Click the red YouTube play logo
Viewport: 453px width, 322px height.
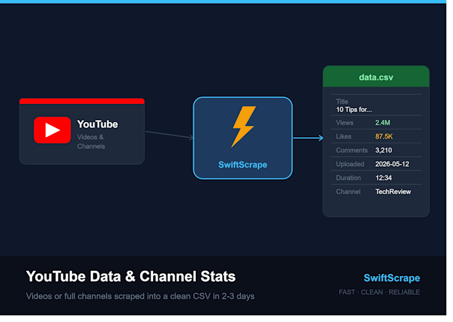pos(52,130)
